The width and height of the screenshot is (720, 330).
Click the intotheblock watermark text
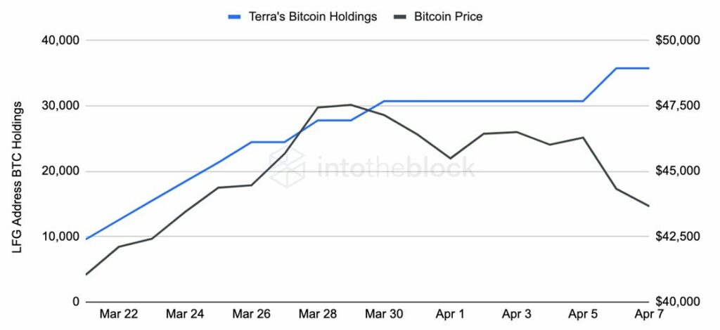tap(396, 167)
